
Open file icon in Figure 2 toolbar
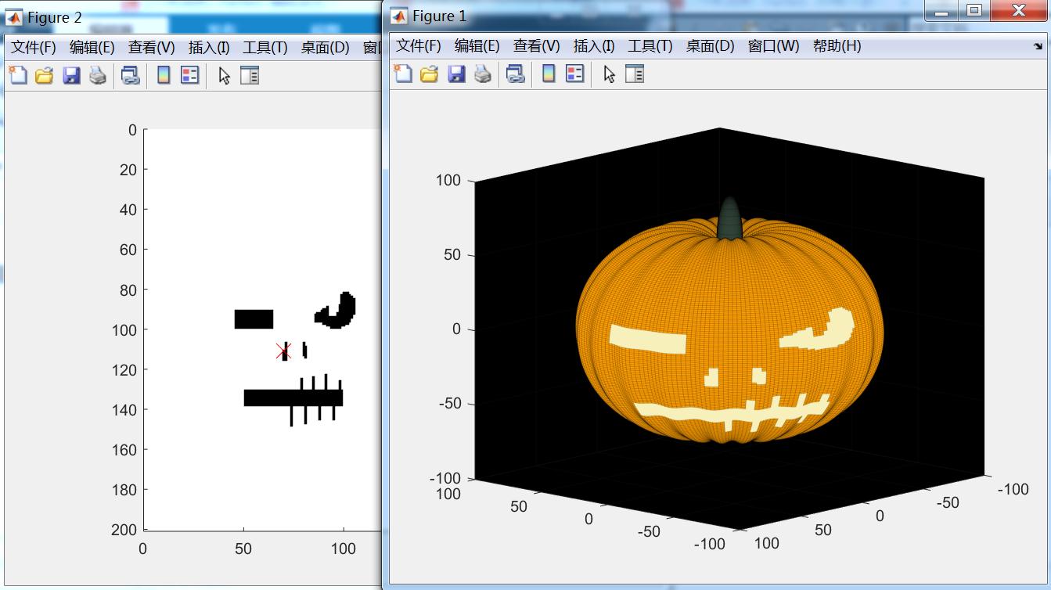click(x=44, y=76)
